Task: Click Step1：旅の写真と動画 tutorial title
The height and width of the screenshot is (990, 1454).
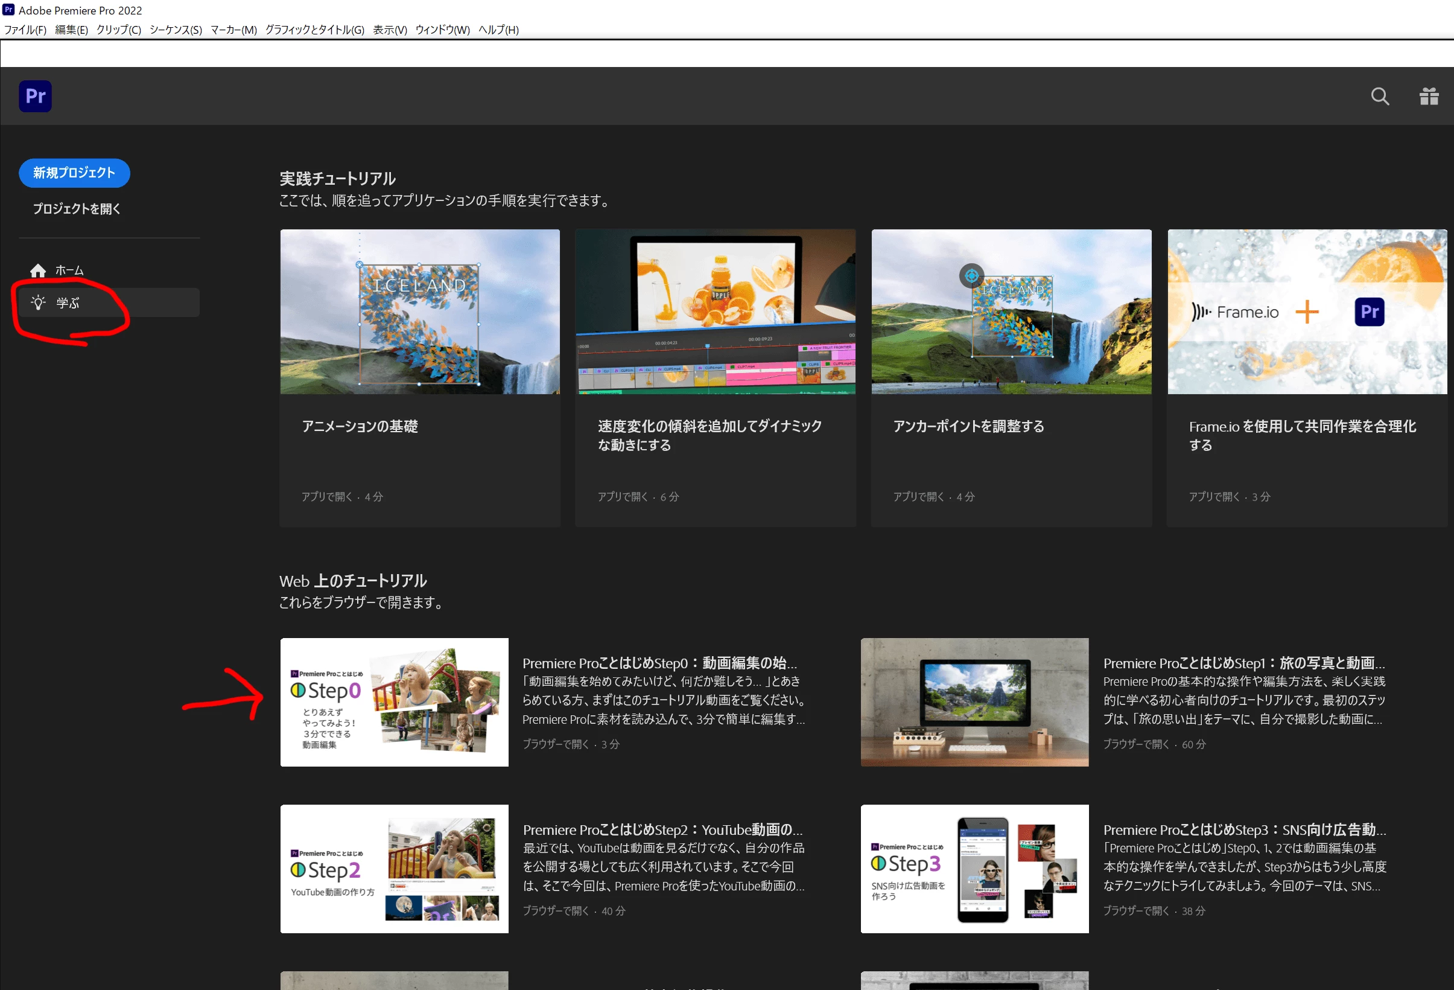Action: [1245, 663]
